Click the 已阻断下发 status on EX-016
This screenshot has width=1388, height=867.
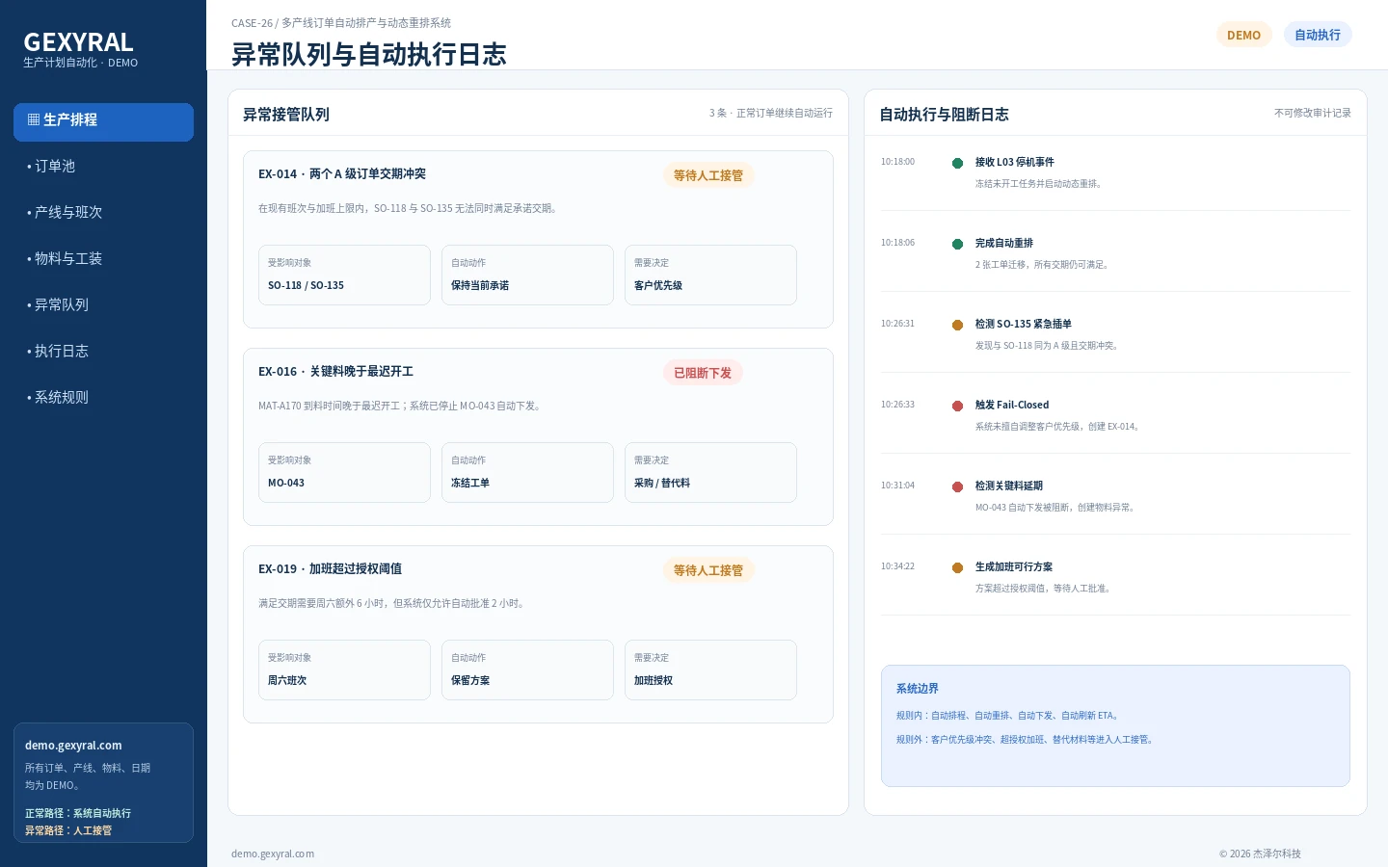click(x=703, y=373)
